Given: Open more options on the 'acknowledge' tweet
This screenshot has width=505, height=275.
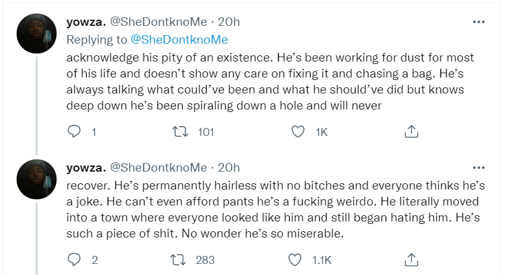Looking at the screenshot, I should (479, 22).
